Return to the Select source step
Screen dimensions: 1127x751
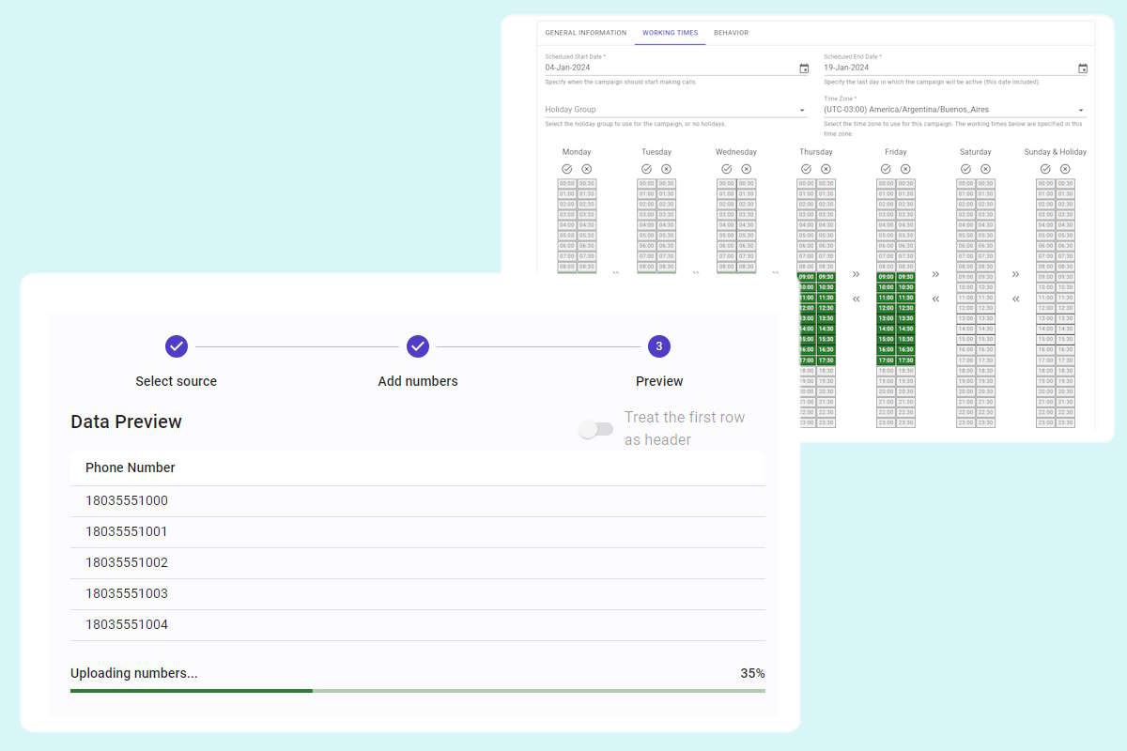[177, 346]
